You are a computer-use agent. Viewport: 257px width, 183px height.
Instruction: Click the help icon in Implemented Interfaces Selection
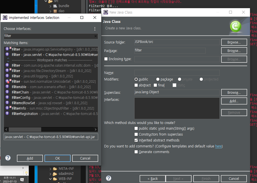[x=8, y=158]
